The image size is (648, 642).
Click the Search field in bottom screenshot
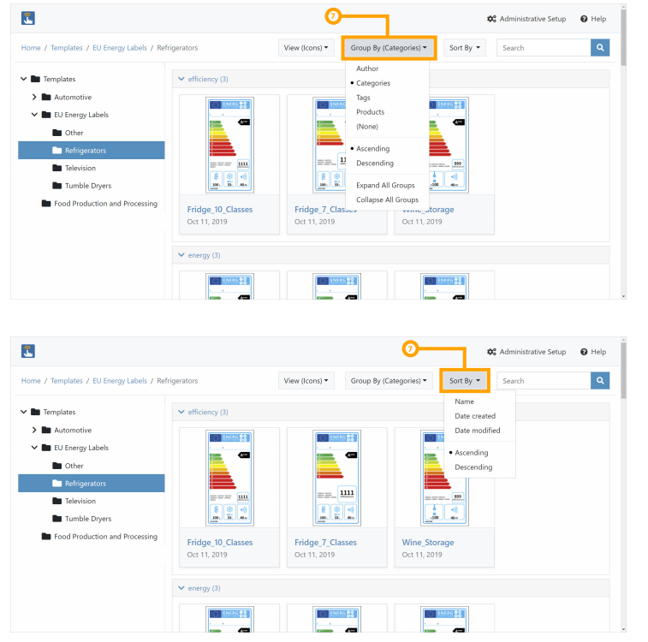click(544, 380)
